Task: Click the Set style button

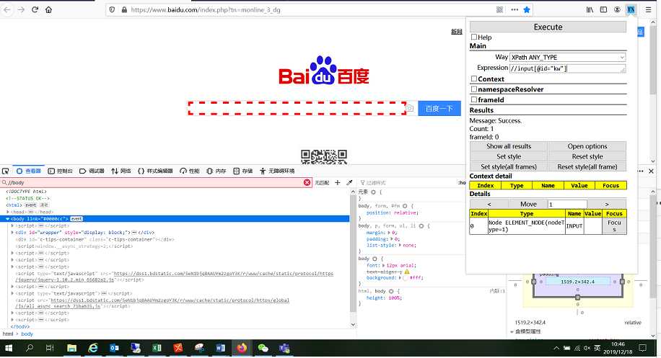Action: 509,156
